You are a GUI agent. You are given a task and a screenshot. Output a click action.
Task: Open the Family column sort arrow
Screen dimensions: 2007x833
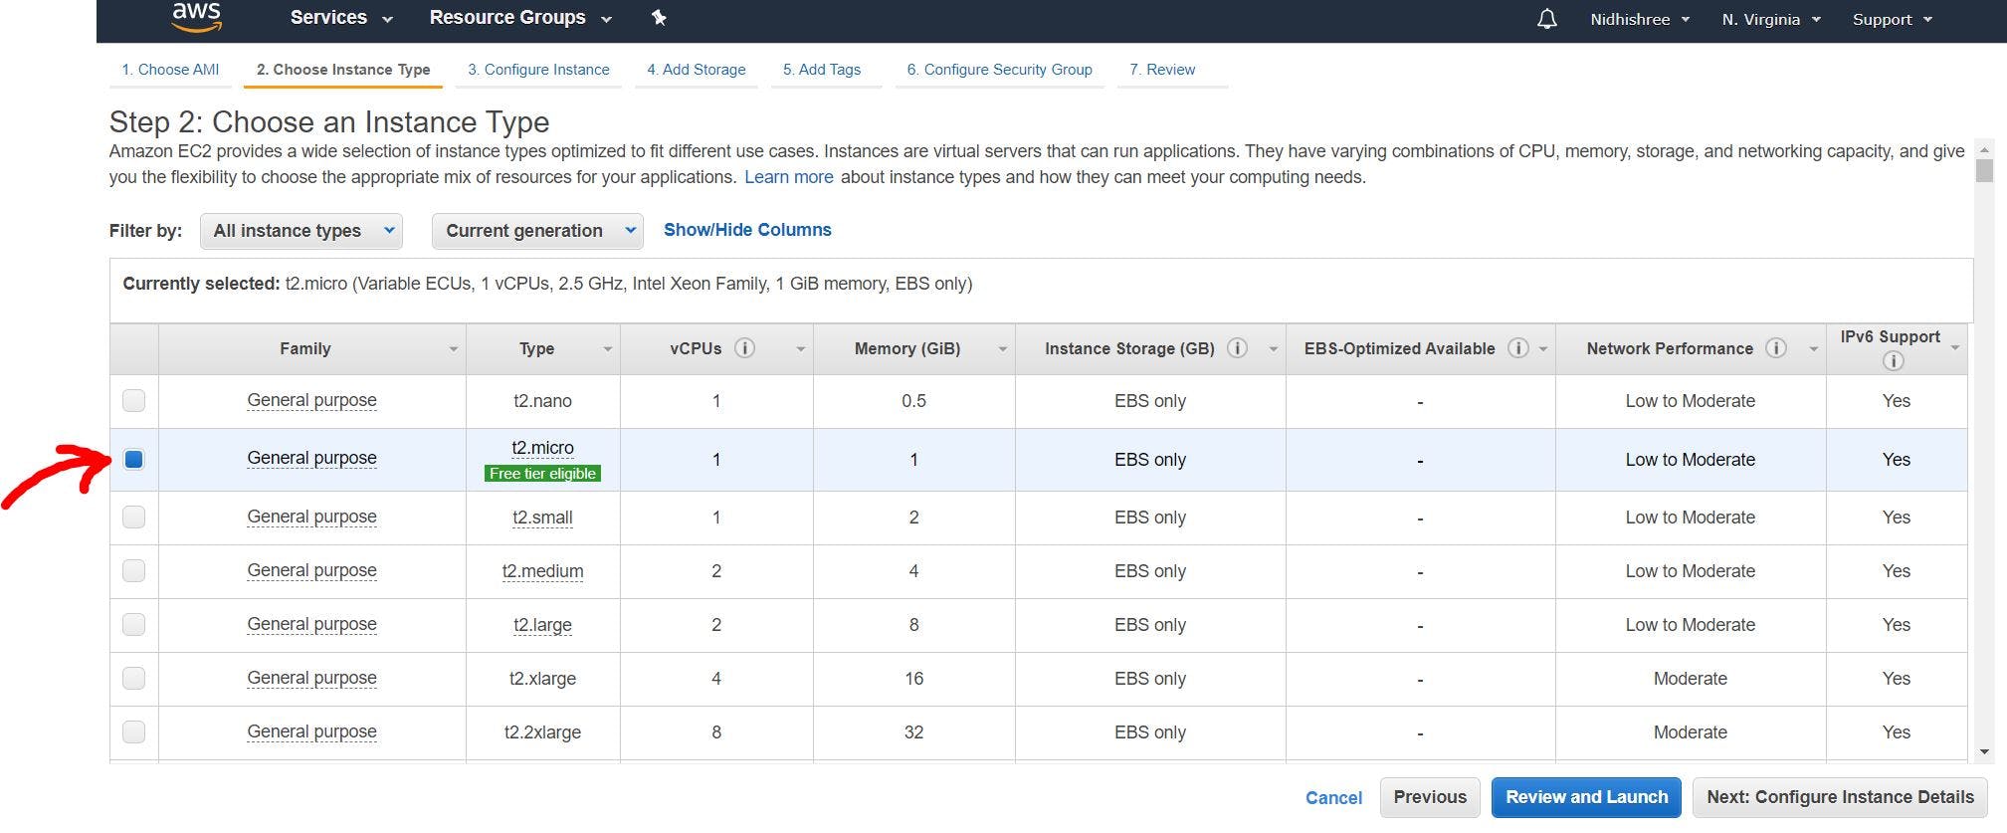click(453, 349)
